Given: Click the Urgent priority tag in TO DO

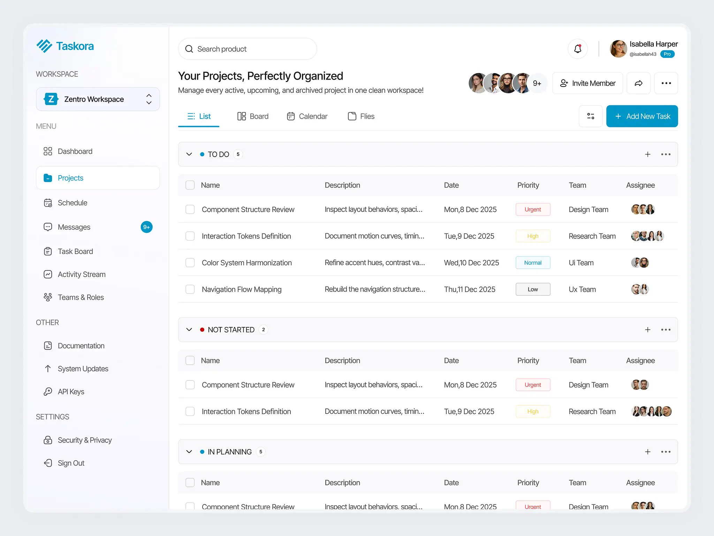Looking at the screenshot, I should point(533,209).
